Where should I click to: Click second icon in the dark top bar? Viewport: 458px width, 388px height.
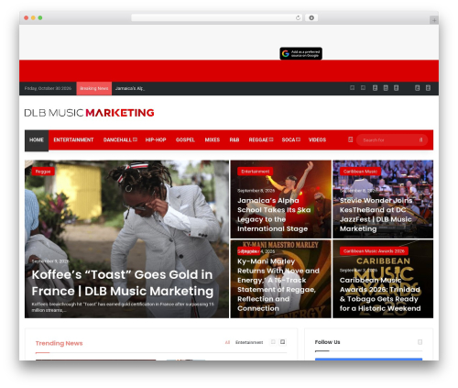coord(363,88)
